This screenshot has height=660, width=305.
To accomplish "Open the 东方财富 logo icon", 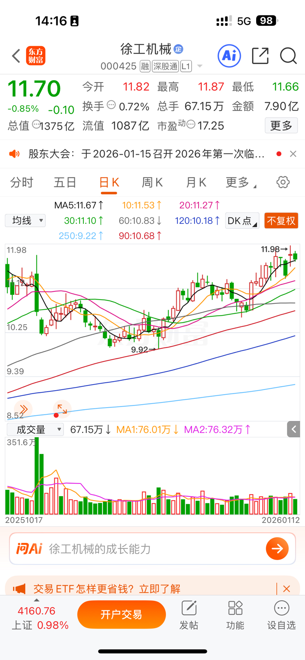I will pyautogui.click(x=36, y=56).
